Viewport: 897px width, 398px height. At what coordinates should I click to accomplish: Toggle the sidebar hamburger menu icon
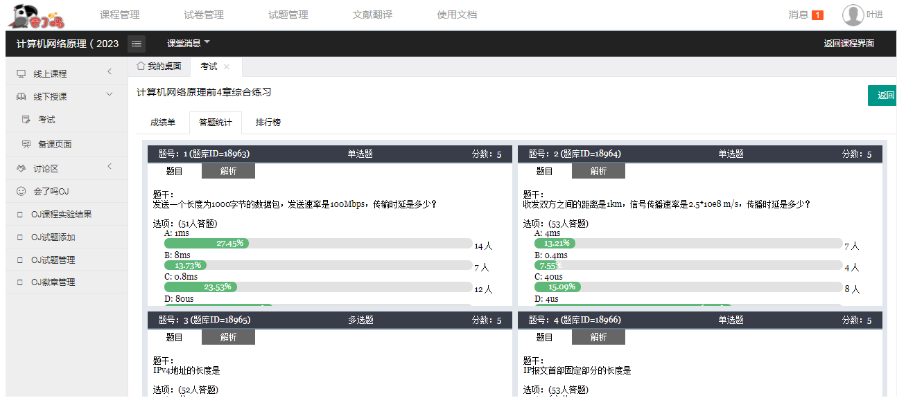tap(137, 44)
